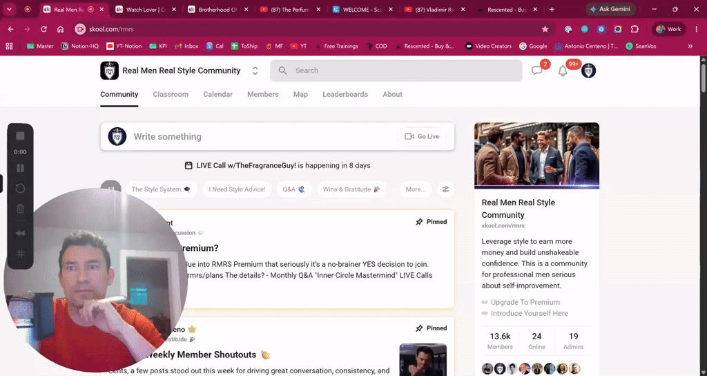Open the Chrome three-dot menu
The image size is (707, 376).
point(696,29)
